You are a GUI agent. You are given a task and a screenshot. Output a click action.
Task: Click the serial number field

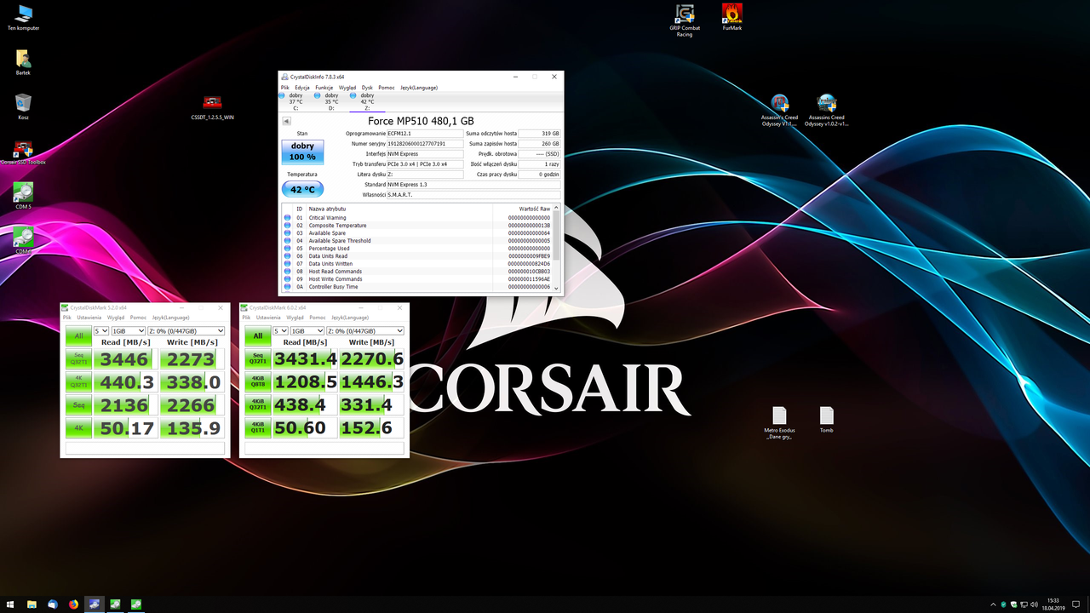tap(425, 144)
